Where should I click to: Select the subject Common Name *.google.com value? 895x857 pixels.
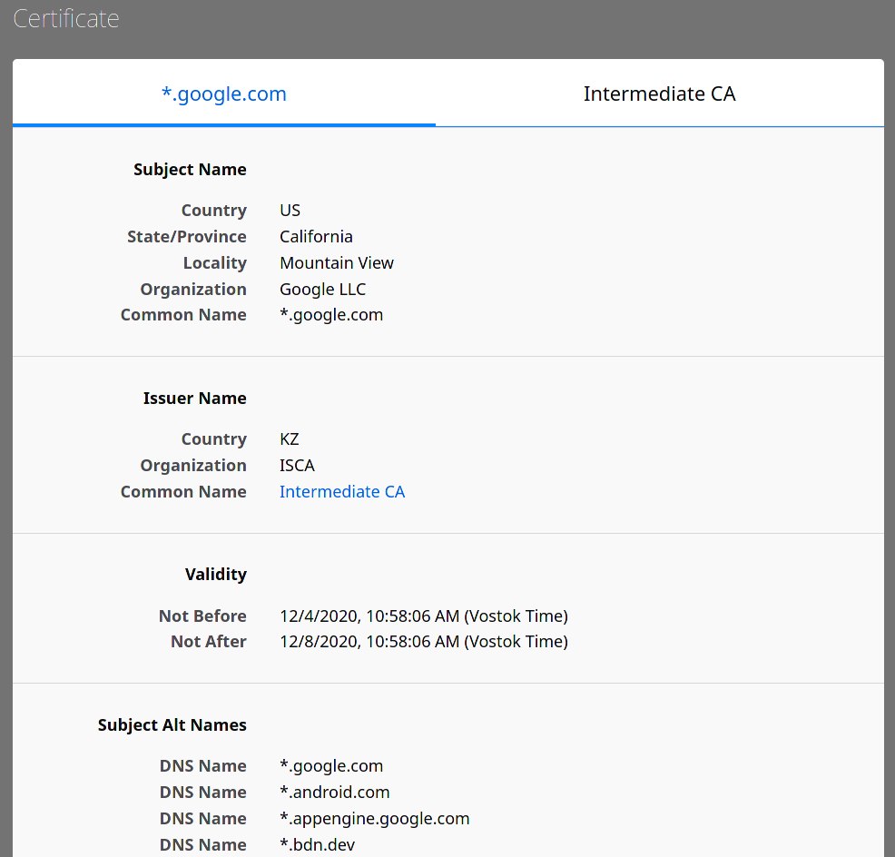331,315
